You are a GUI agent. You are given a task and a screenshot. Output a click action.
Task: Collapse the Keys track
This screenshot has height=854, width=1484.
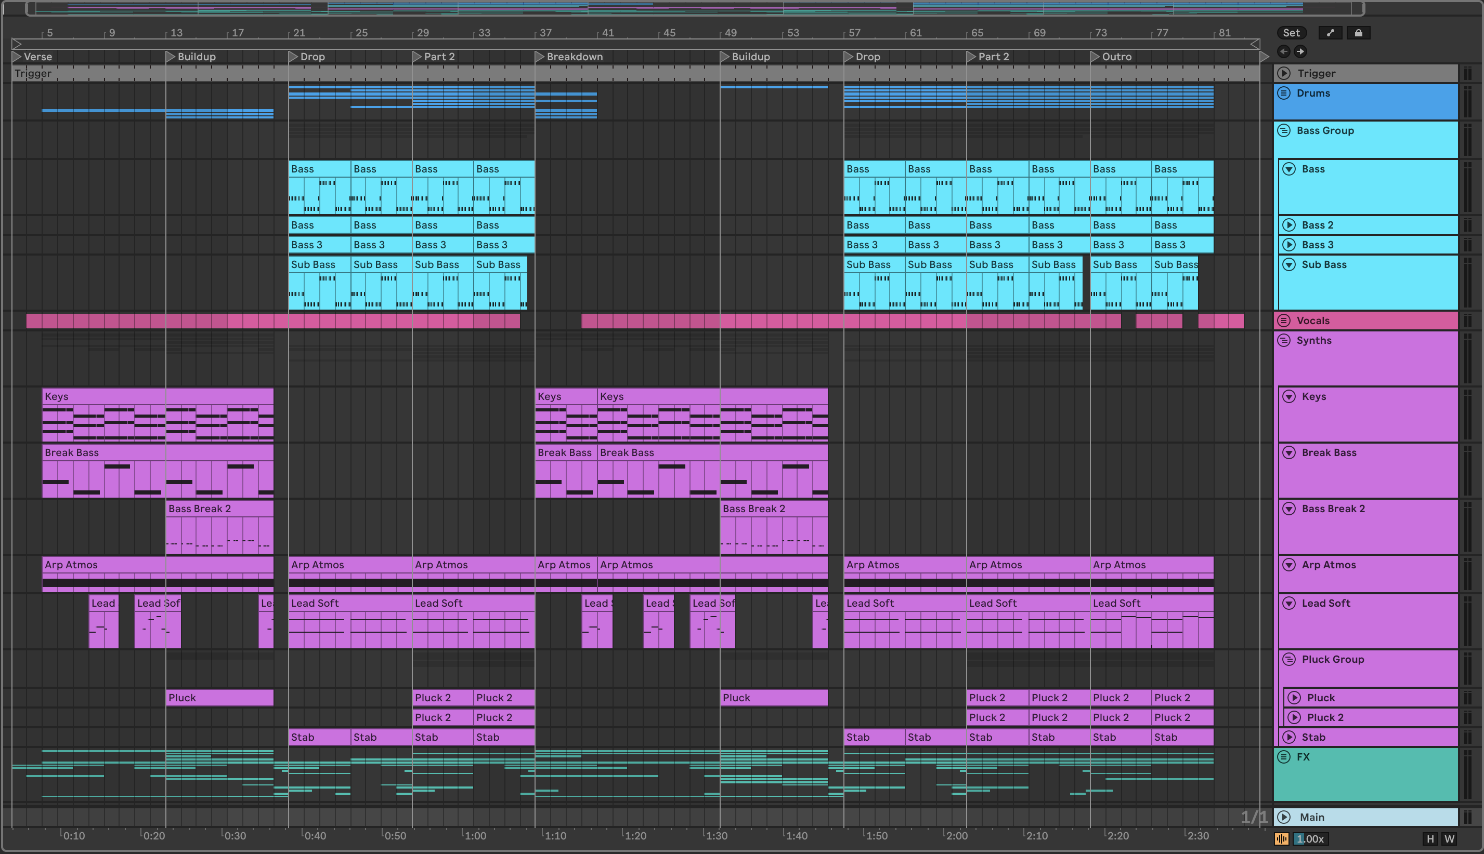(x=1289, y=396)
